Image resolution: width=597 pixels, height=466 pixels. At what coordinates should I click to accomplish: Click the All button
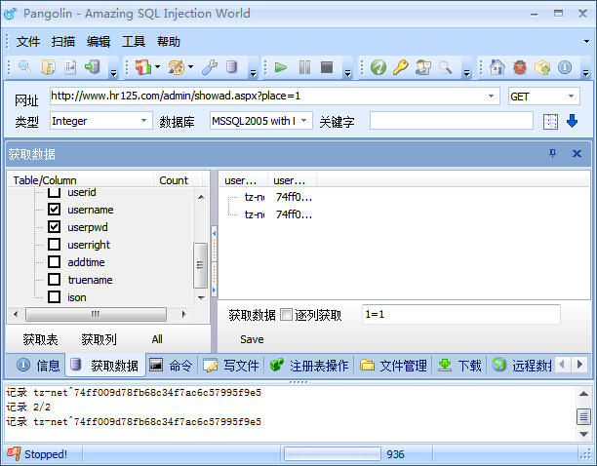point(157,339)
